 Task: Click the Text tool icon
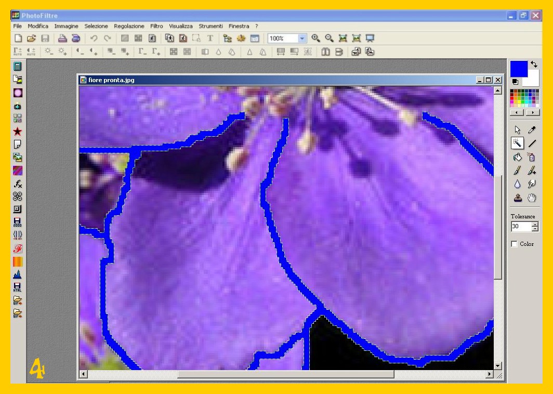click(x=210, y=38)
